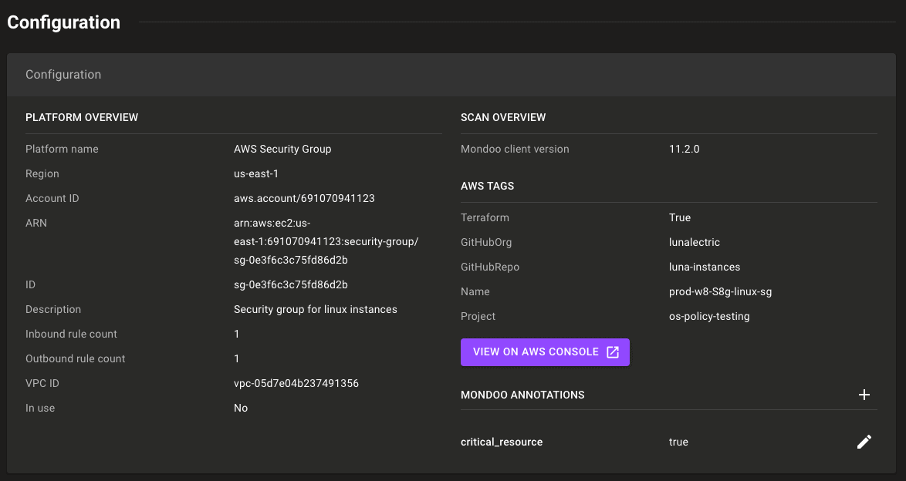Click the Mondoo client version 11.2.0
Image resolution: width=906 pixels, height=481 pixels.
(x=684, y=149)
